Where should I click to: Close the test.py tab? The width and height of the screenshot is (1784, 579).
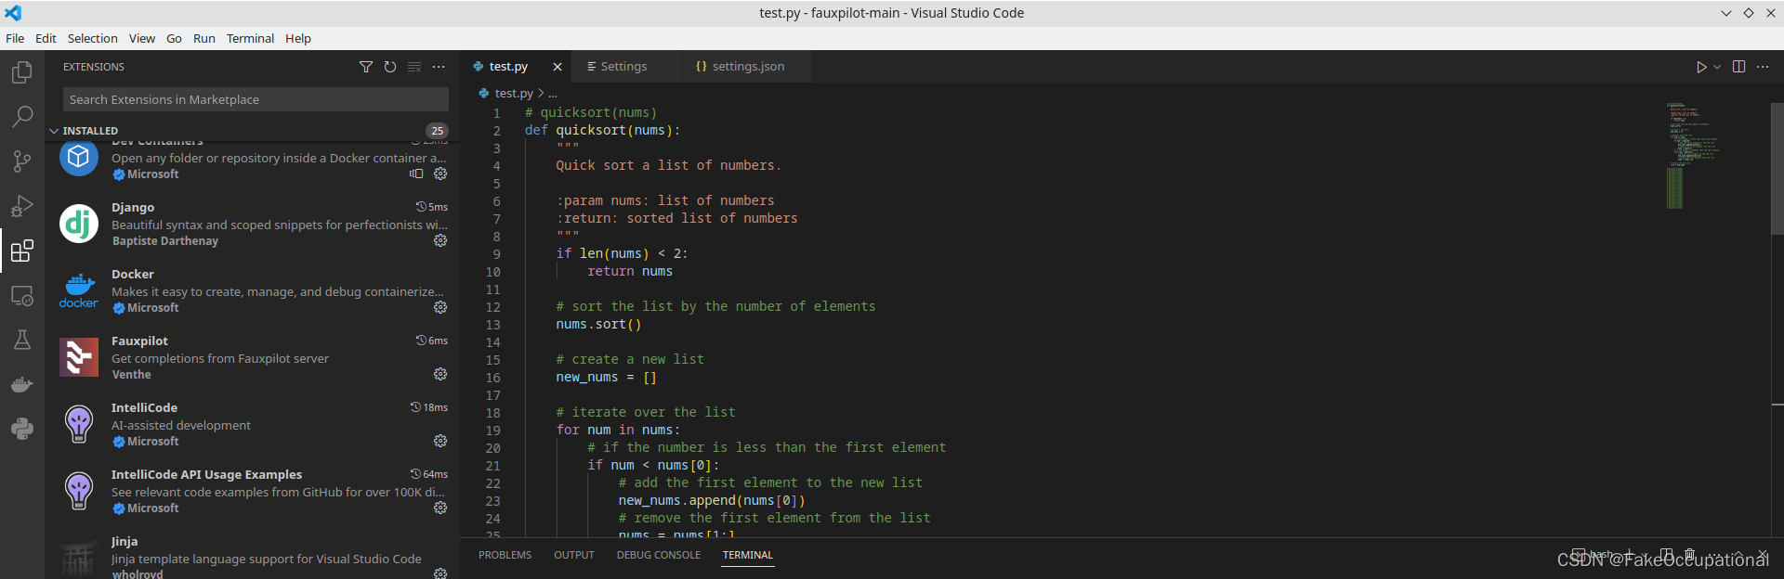pyautogui.click(x=557, y=67)
